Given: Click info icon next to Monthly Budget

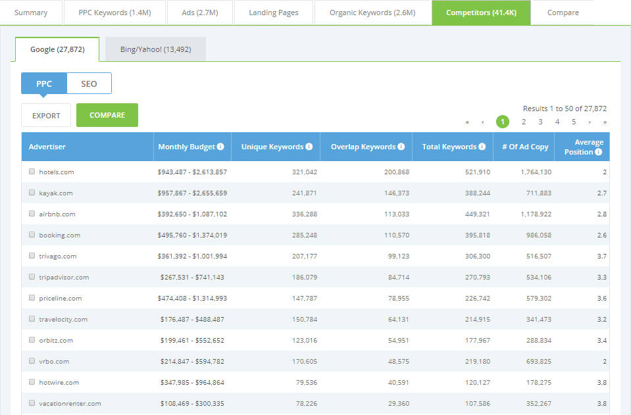Looking at the screenshot, I should pos(220,147).
